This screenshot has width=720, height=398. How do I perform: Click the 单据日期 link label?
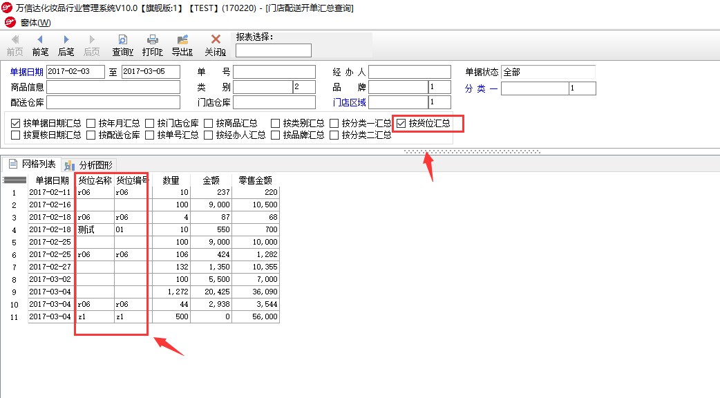click(27, 72)
